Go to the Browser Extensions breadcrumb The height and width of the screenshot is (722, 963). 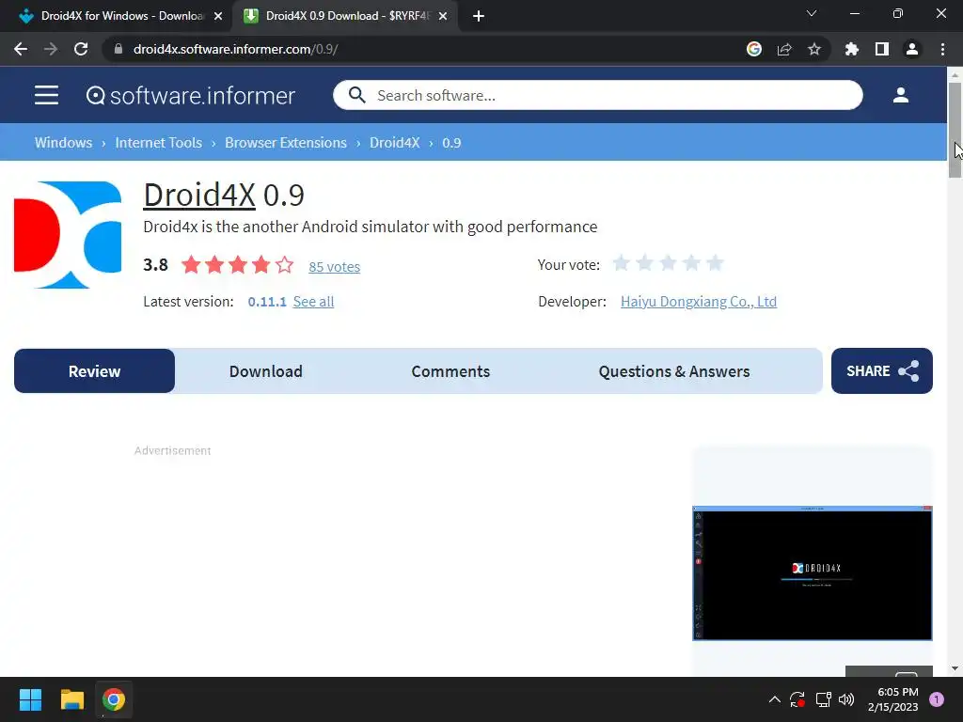tap(286, 143)
